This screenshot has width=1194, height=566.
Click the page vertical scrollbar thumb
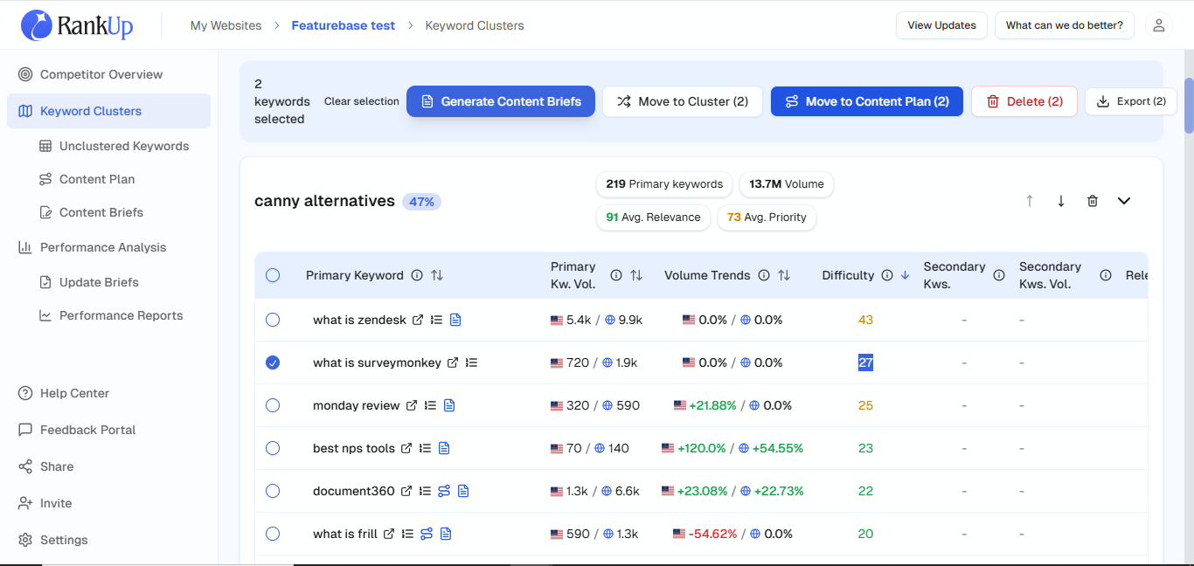1189,105
